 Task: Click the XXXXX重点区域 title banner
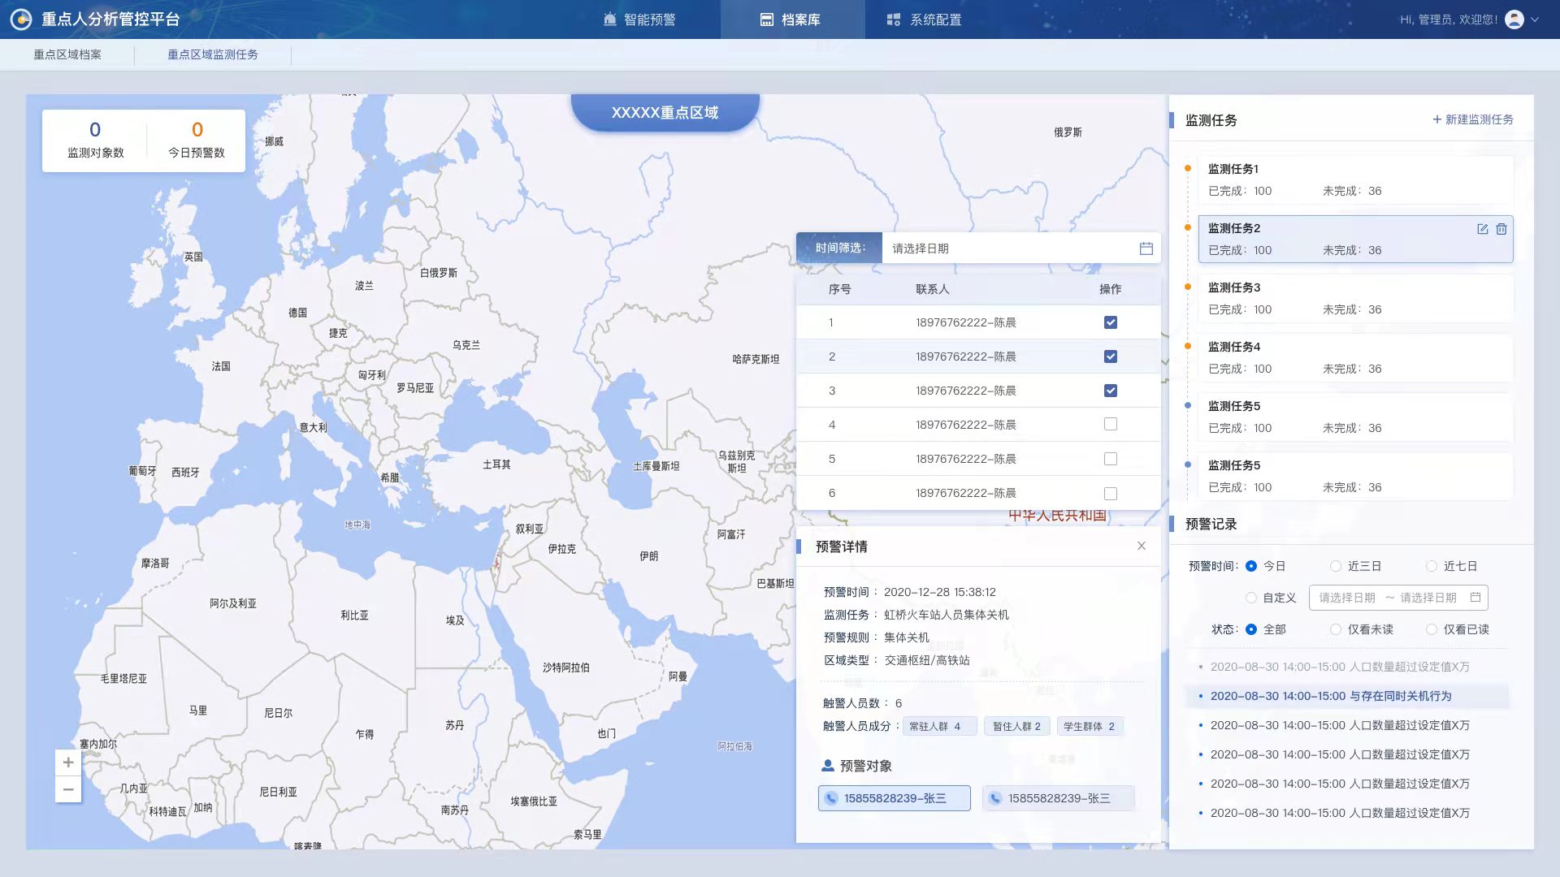tap(665, 112)
